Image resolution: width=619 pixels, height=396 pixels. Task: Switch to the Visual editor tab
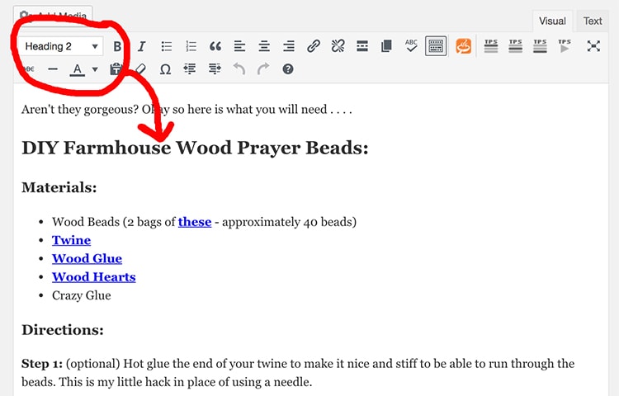(552, 21)
